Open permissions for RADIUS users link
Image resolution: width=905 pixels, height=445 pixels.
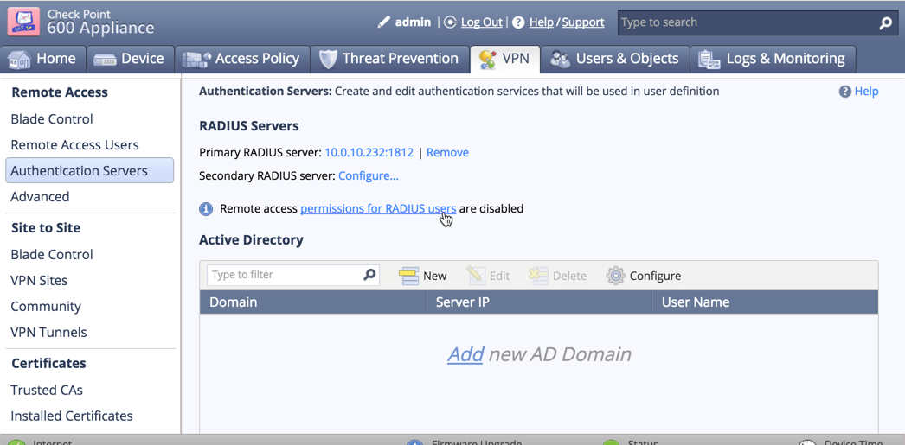pos(377,208)
